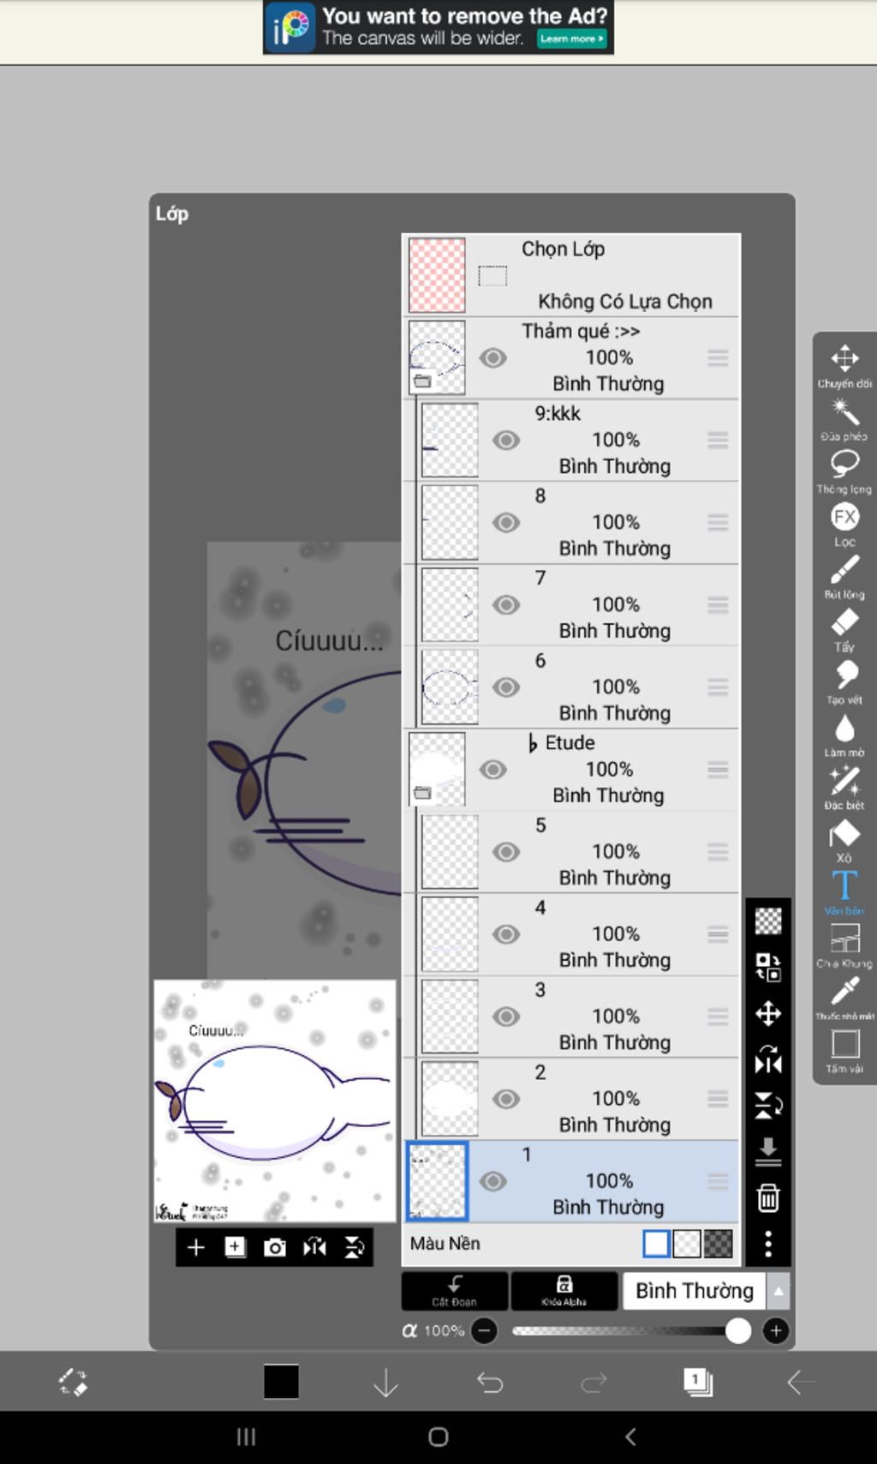The height and width of the screenshot is (1464, 877).
Task: Undo the last action
Action: point(490,1382)
